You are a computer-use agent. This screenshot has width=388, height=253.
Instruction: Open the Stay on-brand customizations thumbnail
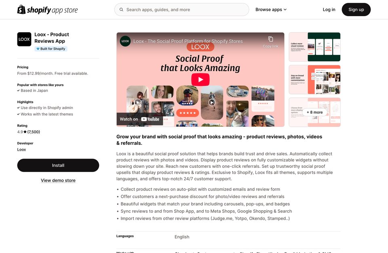(x=314, y=79)
